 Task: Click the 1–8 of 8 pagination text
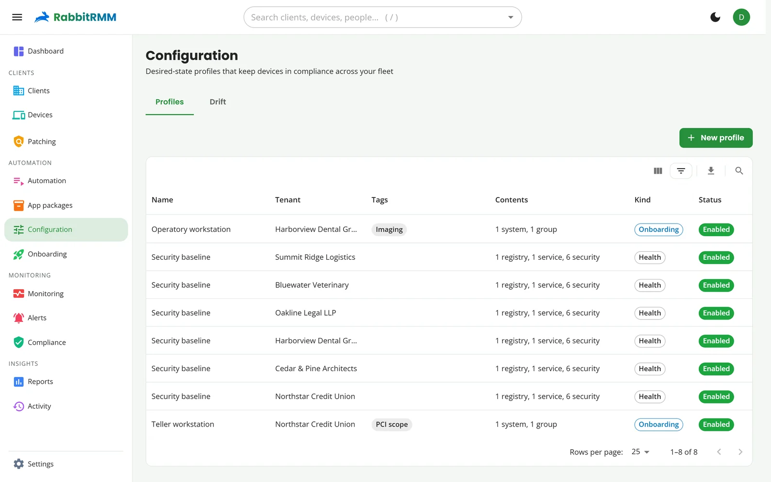click(684, 452)
